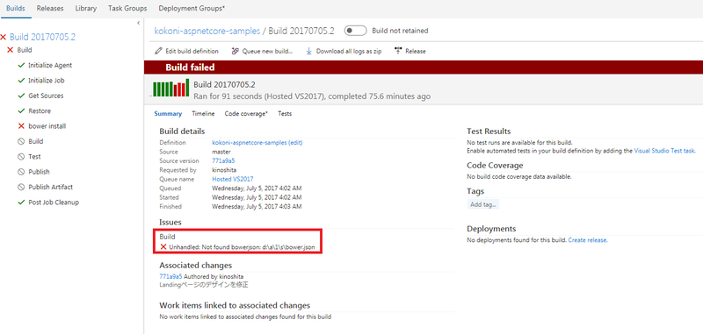Click the download arrow icon for logs
Viewport: 703px width, 334px height.
pos(309,51)
